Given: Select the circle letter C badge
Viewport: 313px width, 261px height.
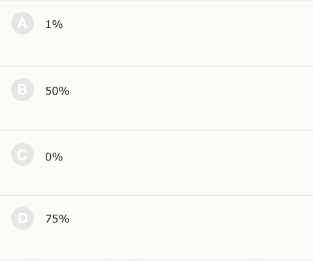Looking at the screenshot, I should coord(22,155).
